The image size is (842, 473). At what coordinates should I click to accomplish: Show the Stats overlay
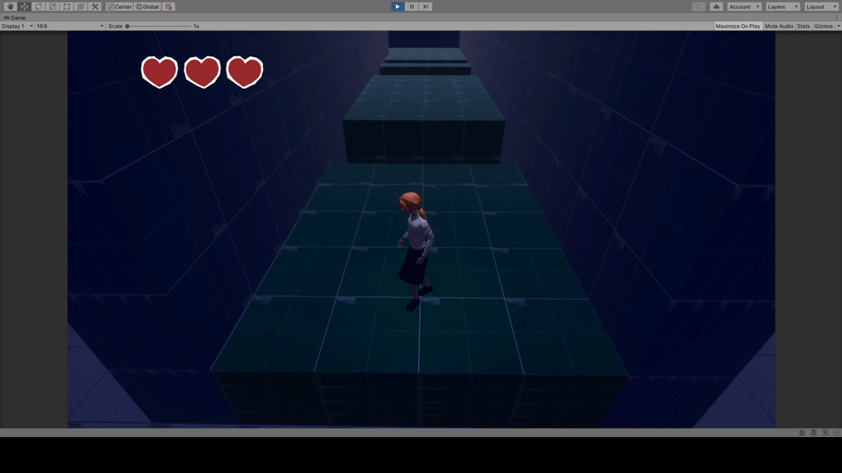(x=803, y=26)
